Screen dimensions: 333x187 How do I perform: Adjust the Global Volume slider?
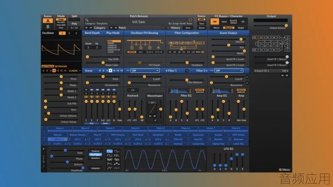click(271, 26)
